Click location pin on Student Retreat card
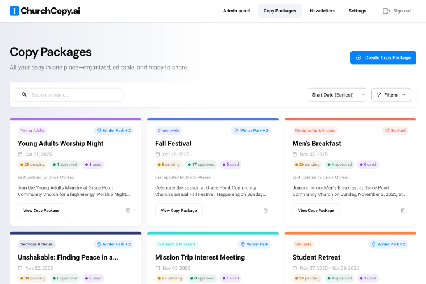Image resolution: width=426 pixels, height=284 pixels. coord(374,244)
